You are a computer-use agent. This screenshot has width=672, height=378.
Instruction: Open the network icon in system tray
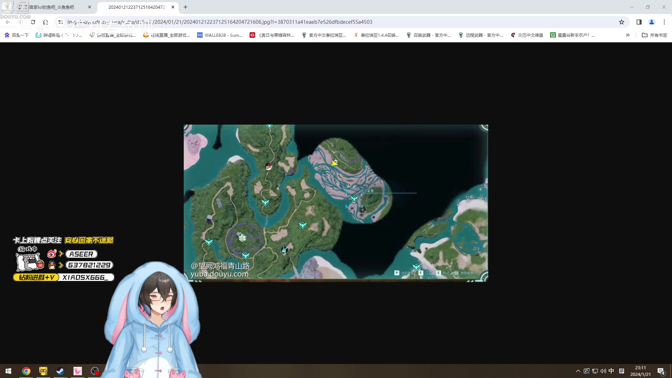595,371
